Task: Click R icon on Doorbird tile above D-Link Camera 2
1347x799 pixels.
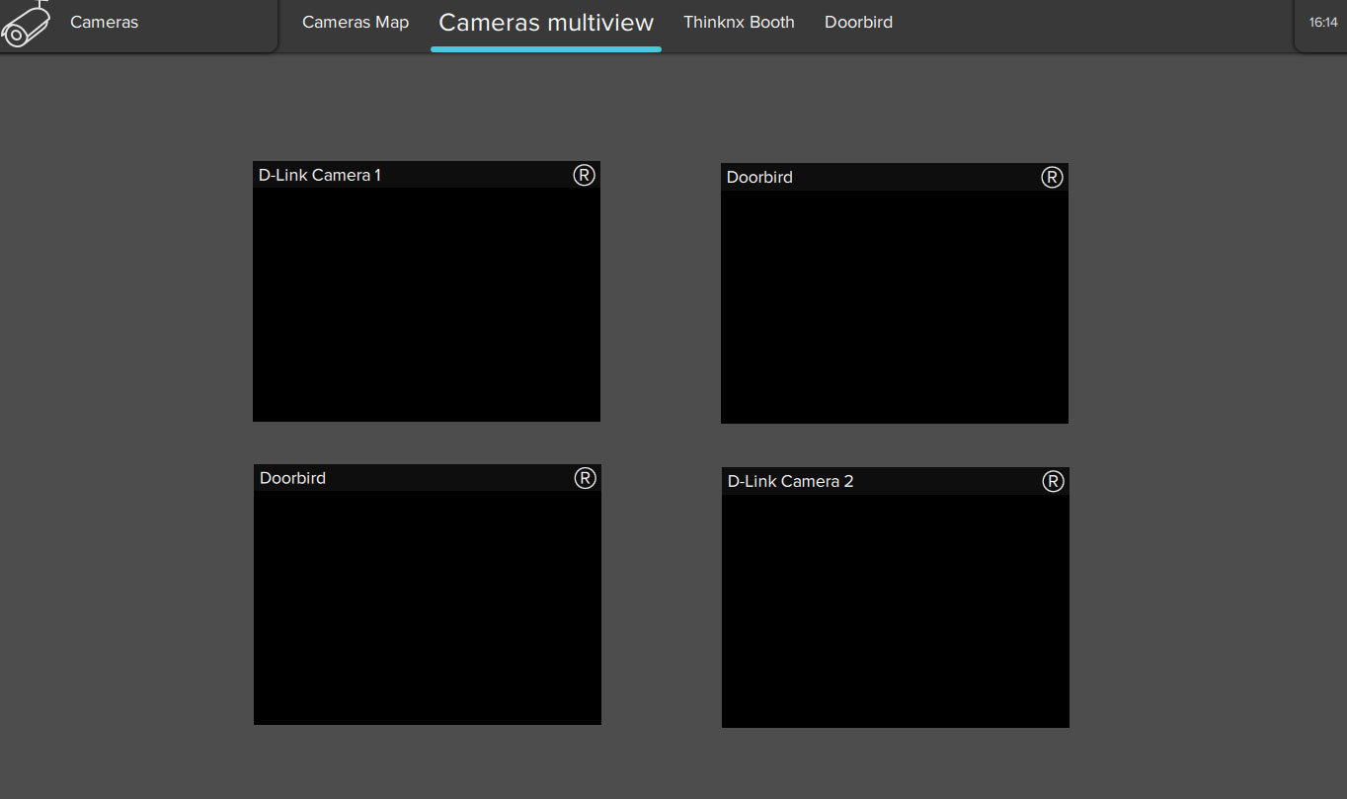Action: [x=1052, y=177]
